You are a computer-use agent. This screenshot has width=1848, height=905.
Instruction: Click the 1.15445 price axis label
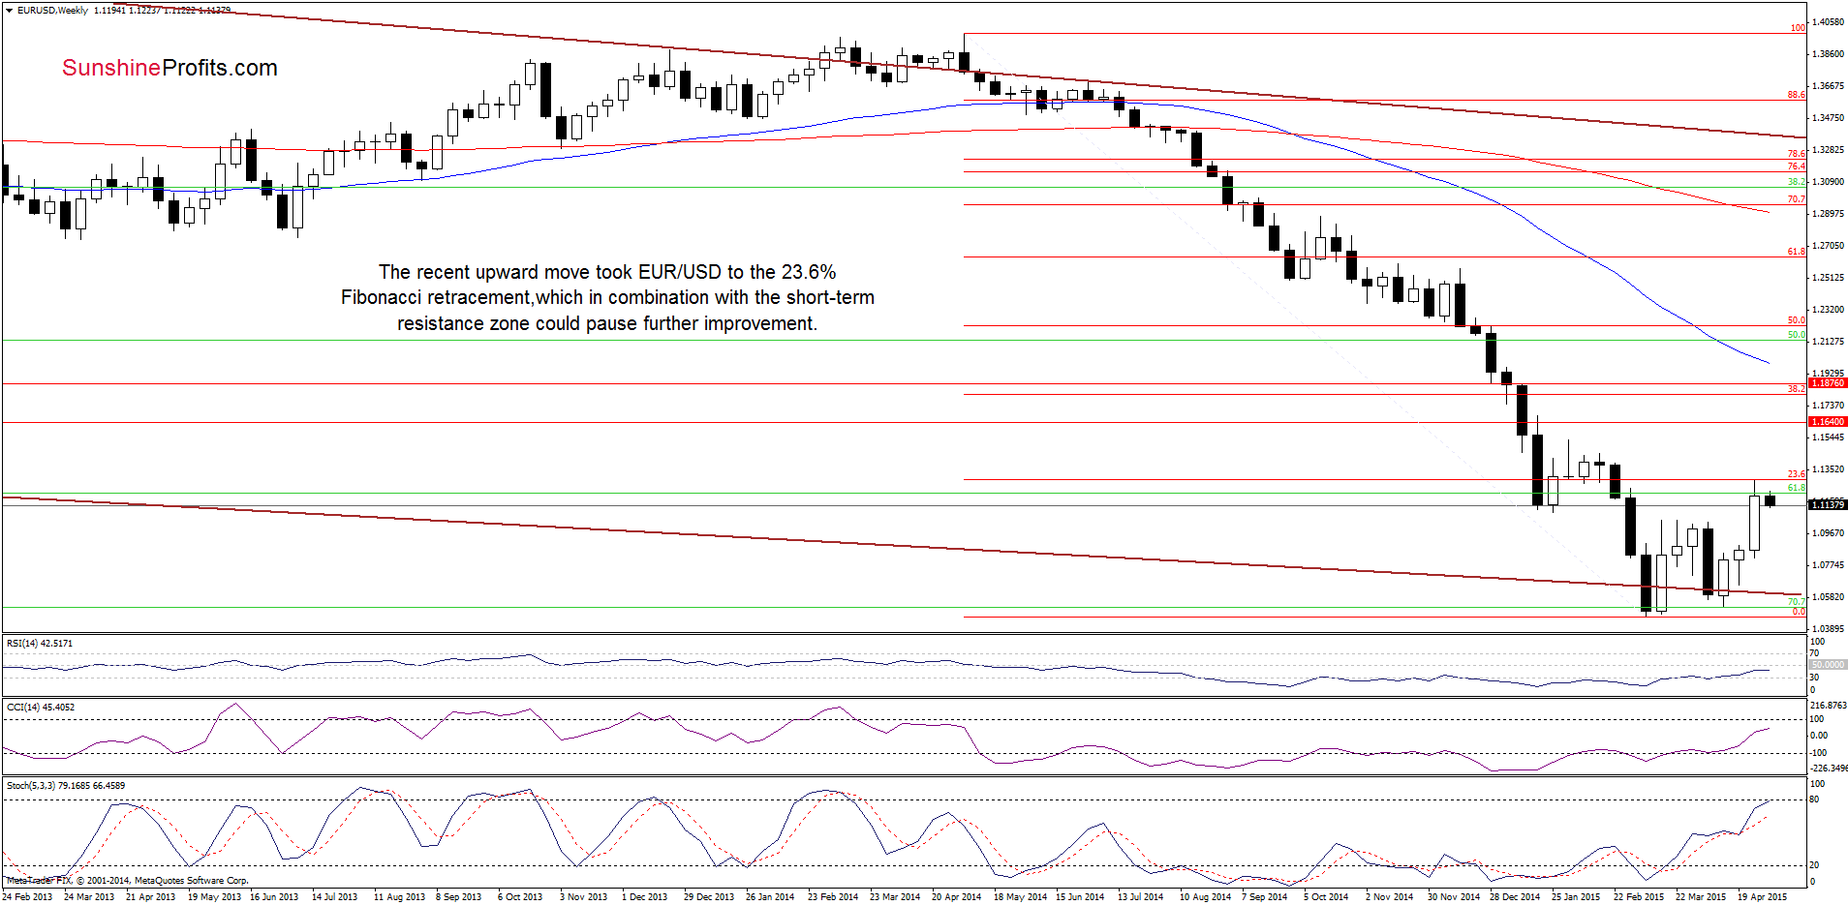(1828, 437)
